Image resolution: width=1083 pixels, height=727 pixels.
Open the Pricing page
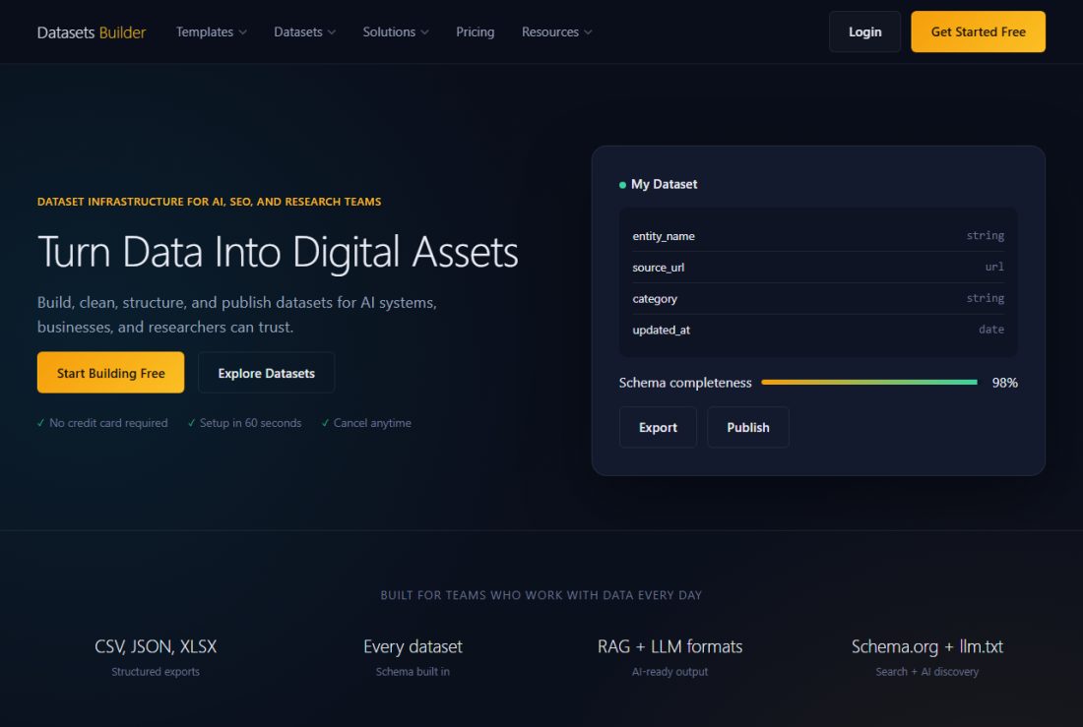pos(476,31)
